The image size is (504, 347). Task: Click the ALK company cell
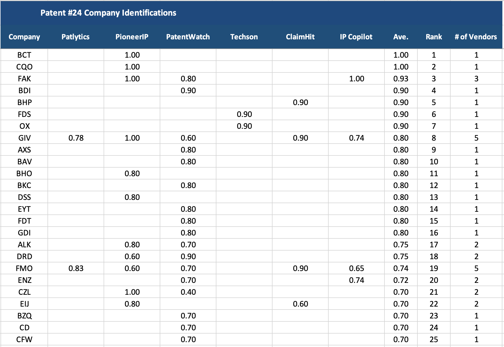tap(24, 245)
